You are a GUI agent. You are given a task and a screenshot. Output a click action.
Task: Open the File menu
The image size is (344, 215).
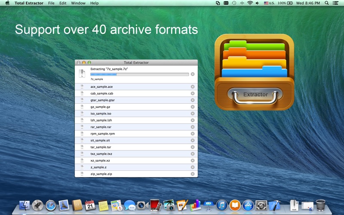51,3
